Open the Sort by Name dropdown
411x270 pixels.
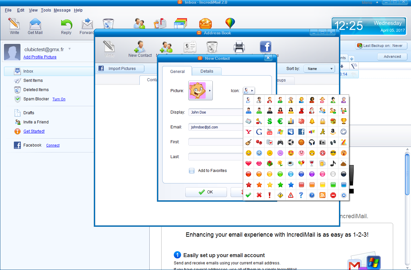[319, 69]
